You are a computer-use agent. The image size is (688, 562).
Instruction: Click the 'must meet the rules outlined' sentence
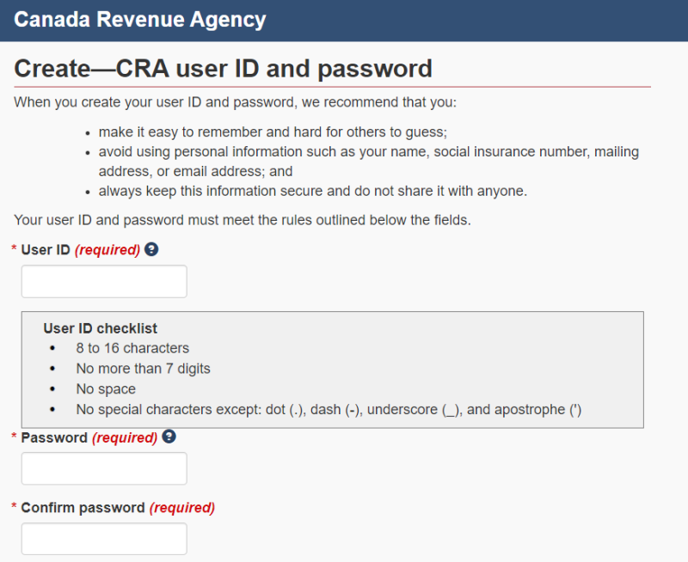243,220
